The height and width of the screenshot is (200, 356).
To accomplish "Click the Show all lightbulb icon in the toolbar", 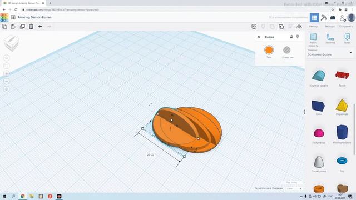I will click(263, 27).
